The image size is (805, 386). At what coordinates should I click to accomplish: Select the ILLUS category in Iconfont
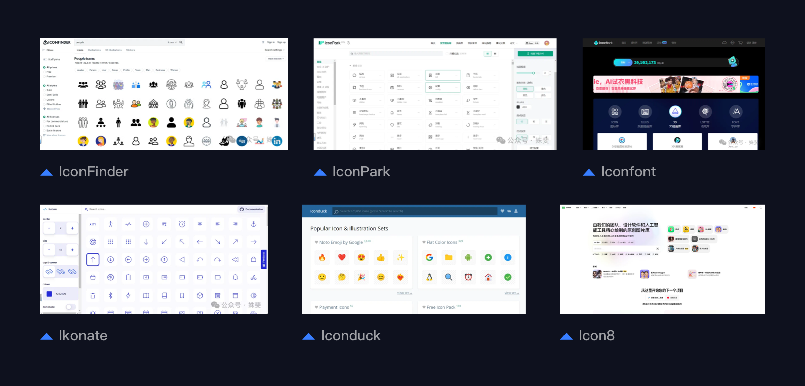click(645, 115)
